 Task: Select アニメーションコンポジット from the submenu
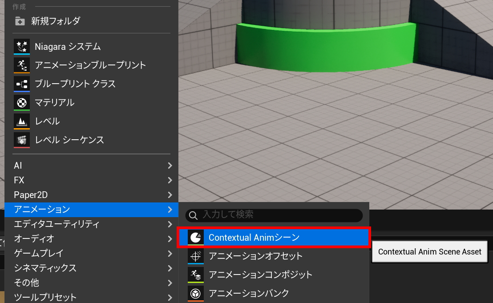[x=260, y=275]
